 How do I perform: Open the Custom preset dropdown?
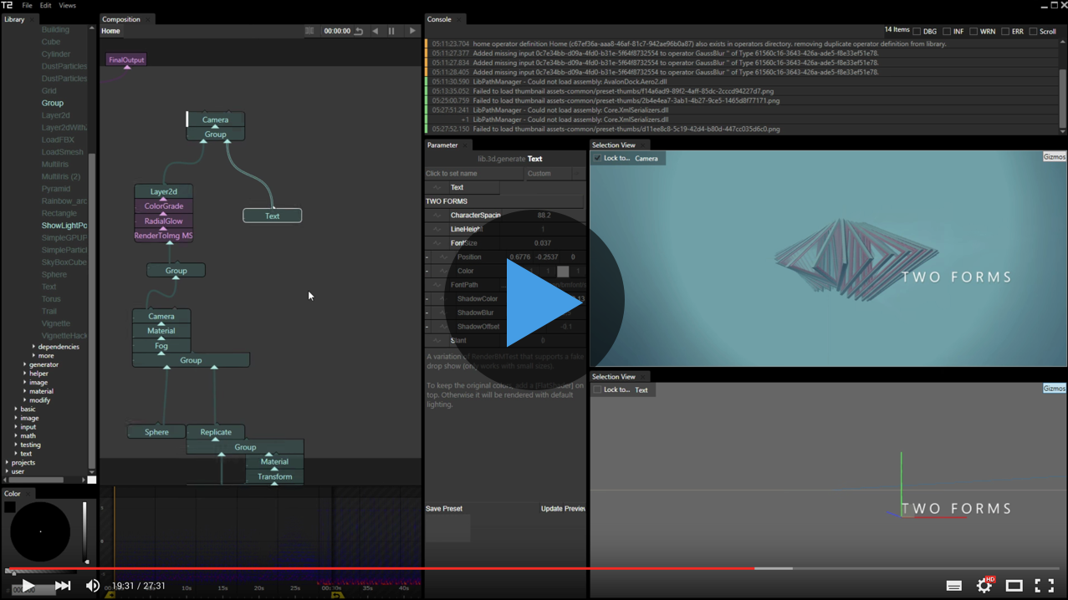coord(554,174)
